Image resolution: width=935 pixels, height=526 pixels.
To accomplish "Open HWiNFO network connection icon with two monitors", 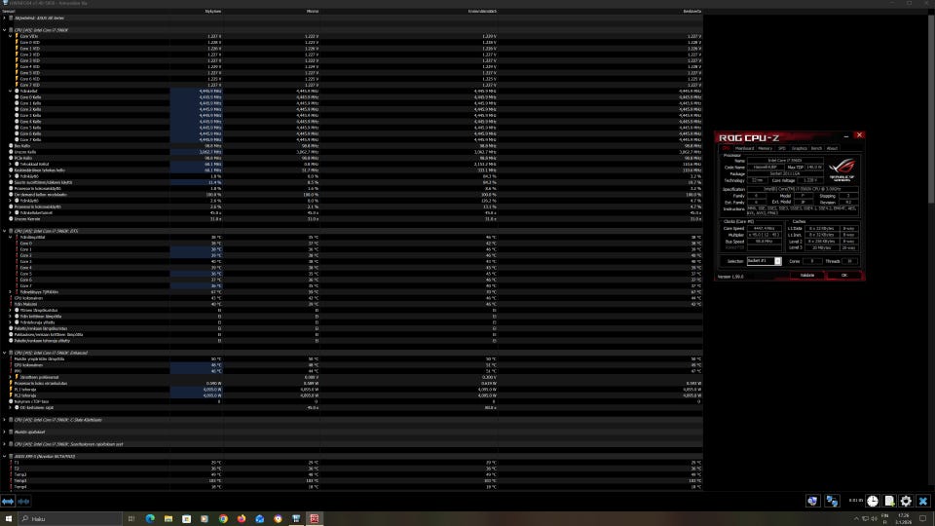I will pyautogui.click(x=832, y=501).
